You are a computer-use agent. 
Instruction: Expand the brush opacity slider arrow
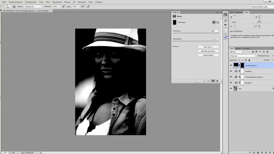click(59, 7)
